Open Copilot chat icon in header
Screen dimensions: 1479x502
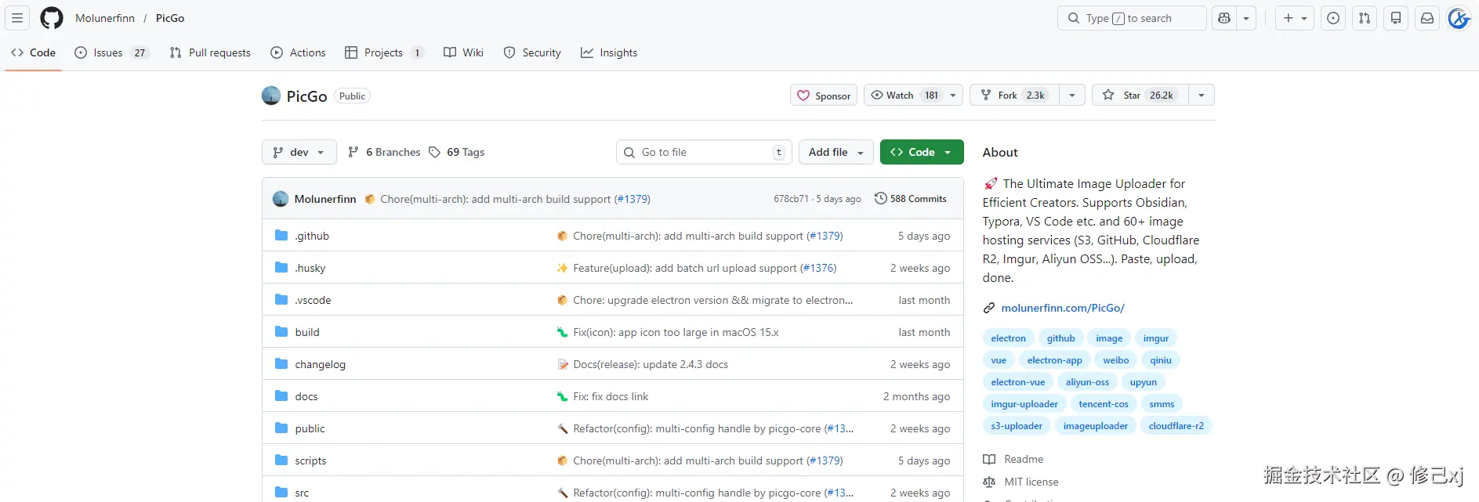pyautogui.click(x=1223, y=18)
